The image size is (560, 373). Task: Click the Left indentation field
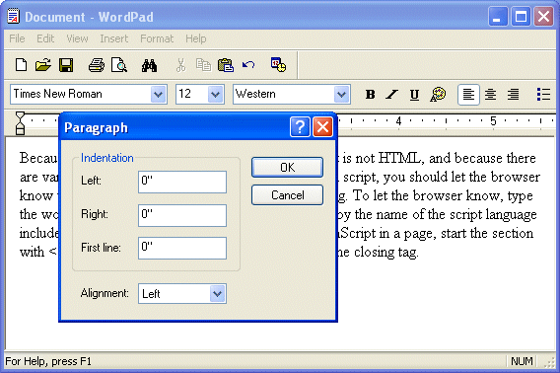(182, 182)
